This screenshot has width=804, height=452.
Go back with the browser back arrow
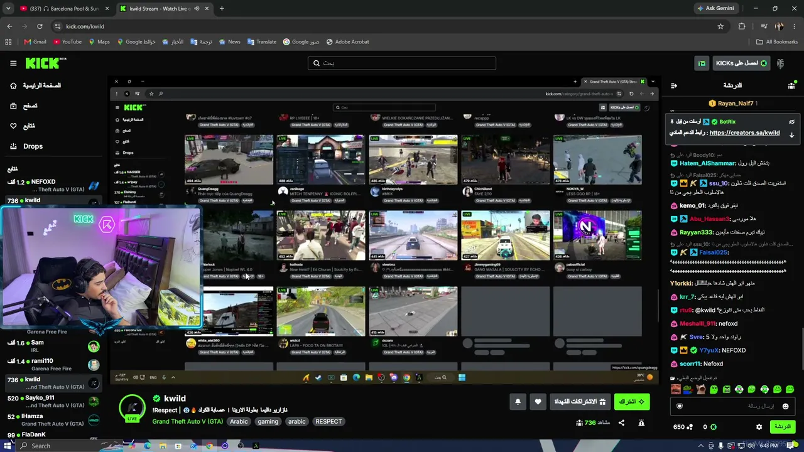9,26
